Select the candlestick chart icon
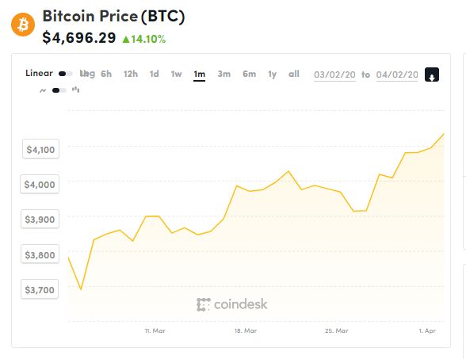466x359 pixels. pos(75,90)
